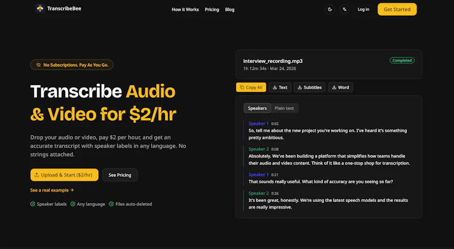Click the crossed-out icon in the No Subscriptions badge
Screen dimensions: 454x249
click(39, 65)
